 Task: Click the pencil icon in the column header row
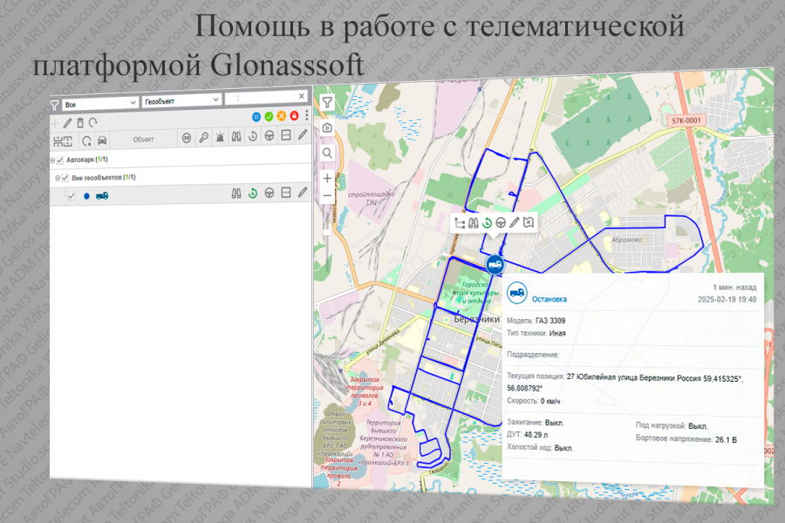303,134
